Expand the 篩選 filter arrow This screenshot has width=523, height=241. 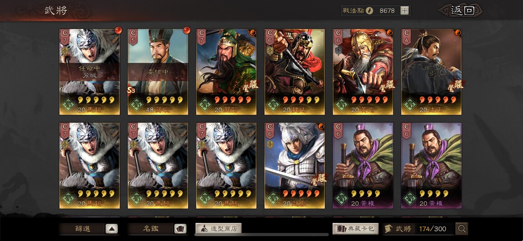pos(112,229)
